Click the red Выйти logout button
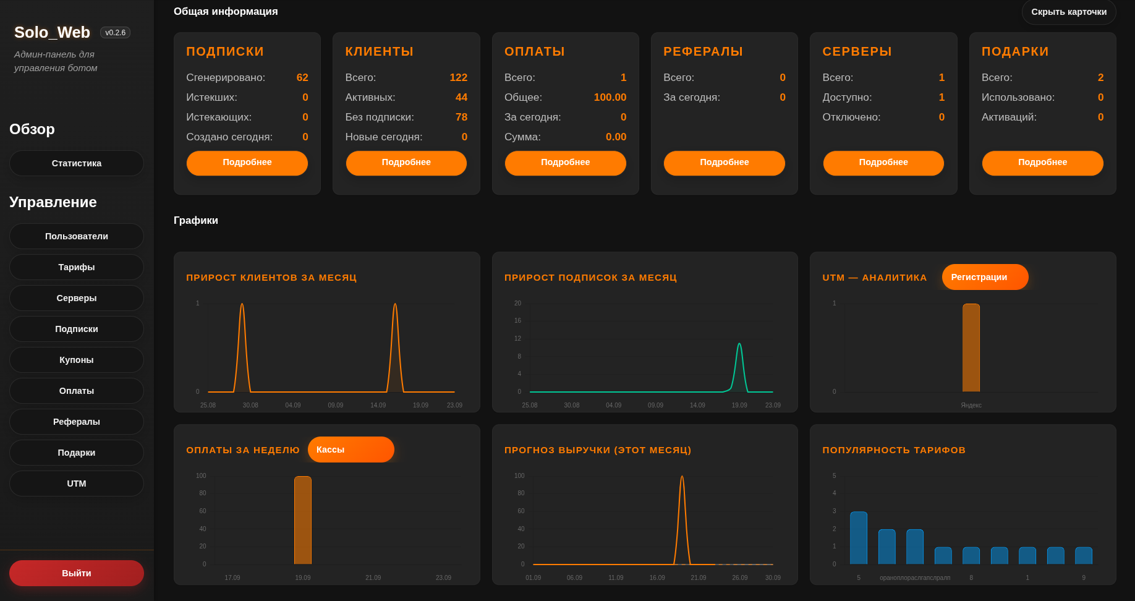This screenshot has height=601, width=1135. pos(77,573)
